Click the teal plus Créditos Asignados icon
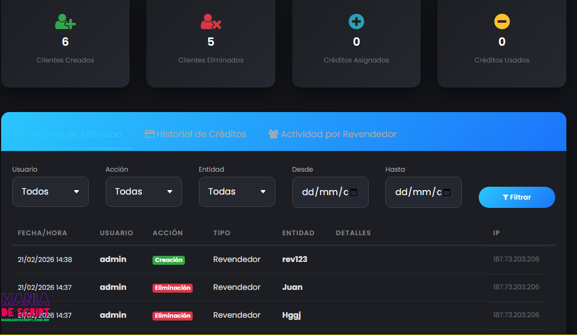 [x=356, y=22]
